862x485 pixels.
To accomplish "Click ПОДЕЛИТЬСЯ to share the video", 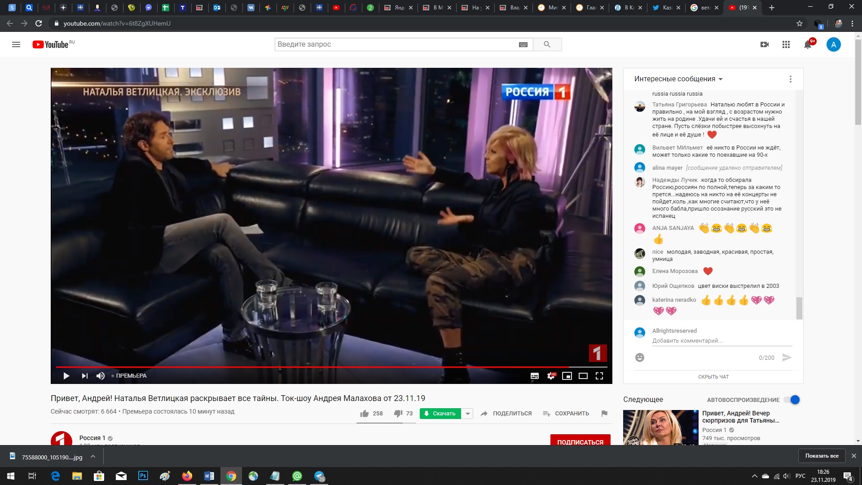I will click(506, 414).
